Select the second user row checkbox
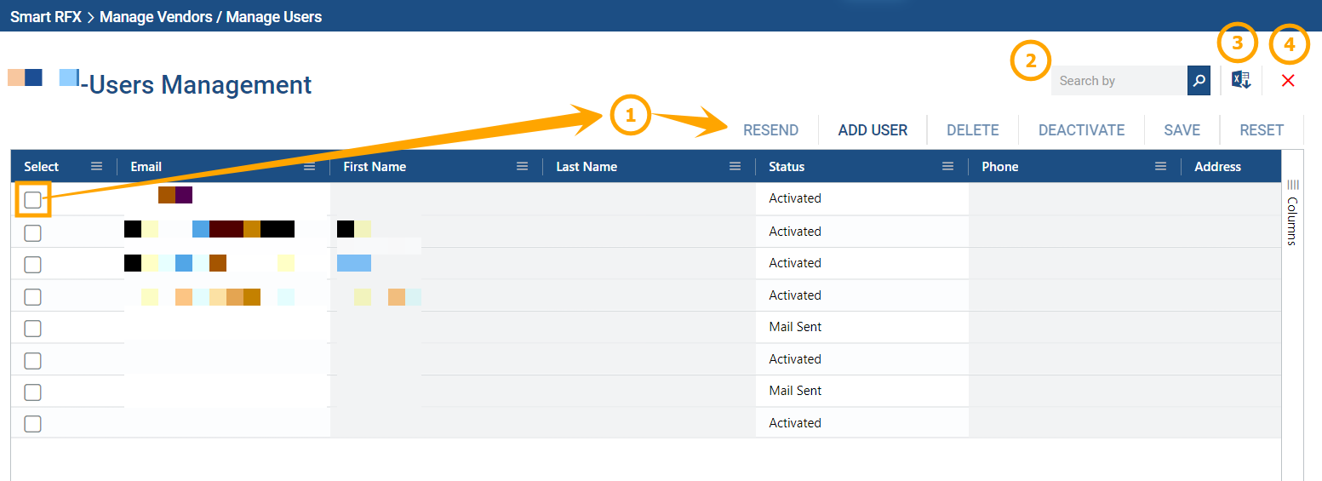 pyautogui.click(x=32, y=232)
